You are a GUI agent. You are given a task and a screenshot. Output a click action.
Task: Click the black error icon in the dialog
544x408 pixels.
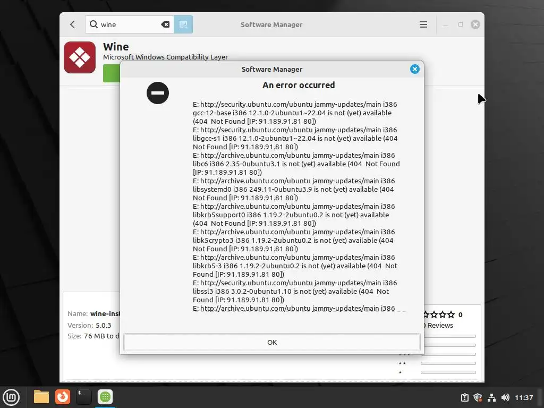click(157, 93)
